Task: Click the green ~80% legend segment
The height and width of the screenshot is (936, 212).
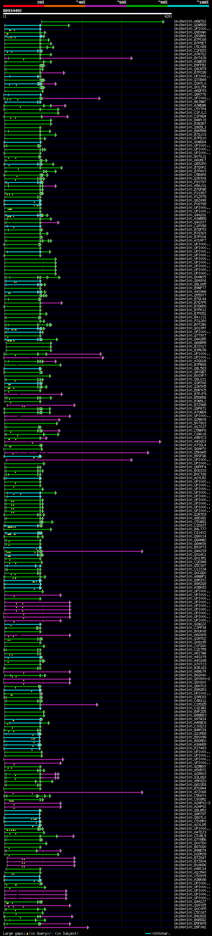Action: (147, 6)
